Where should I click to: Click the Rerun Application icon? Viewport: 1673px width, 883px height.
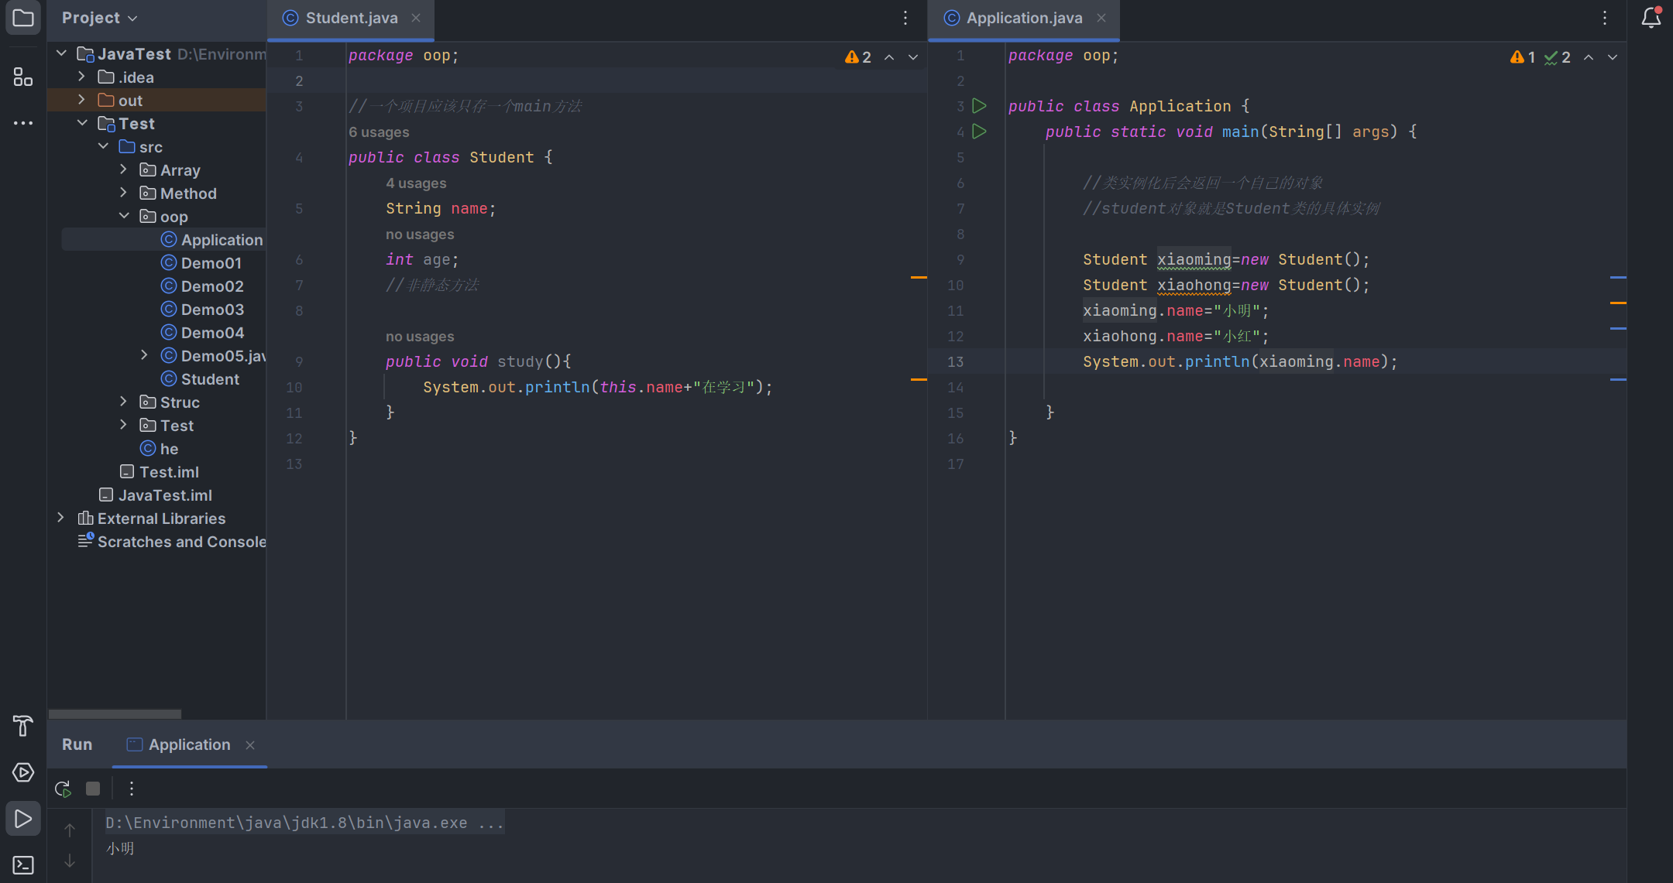tap(63, 789)
